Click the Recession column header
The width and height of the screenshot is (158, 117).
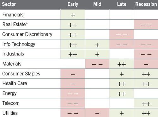pos(146,4)
